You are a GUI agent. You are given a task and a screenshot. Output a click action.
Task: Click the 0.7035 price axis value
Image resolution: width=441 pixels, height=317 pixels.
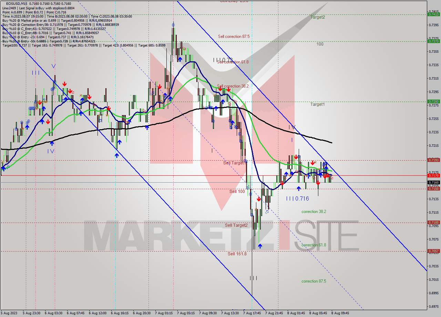tap(433, 266)
